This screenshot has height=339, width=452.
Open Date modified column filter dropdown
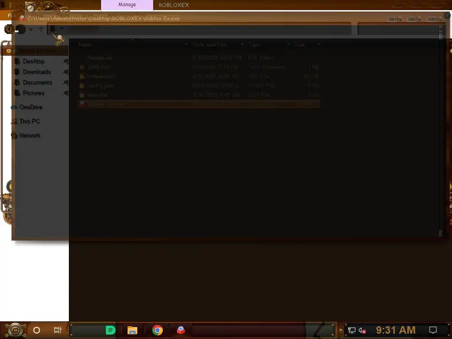click(x=242, y=45)
